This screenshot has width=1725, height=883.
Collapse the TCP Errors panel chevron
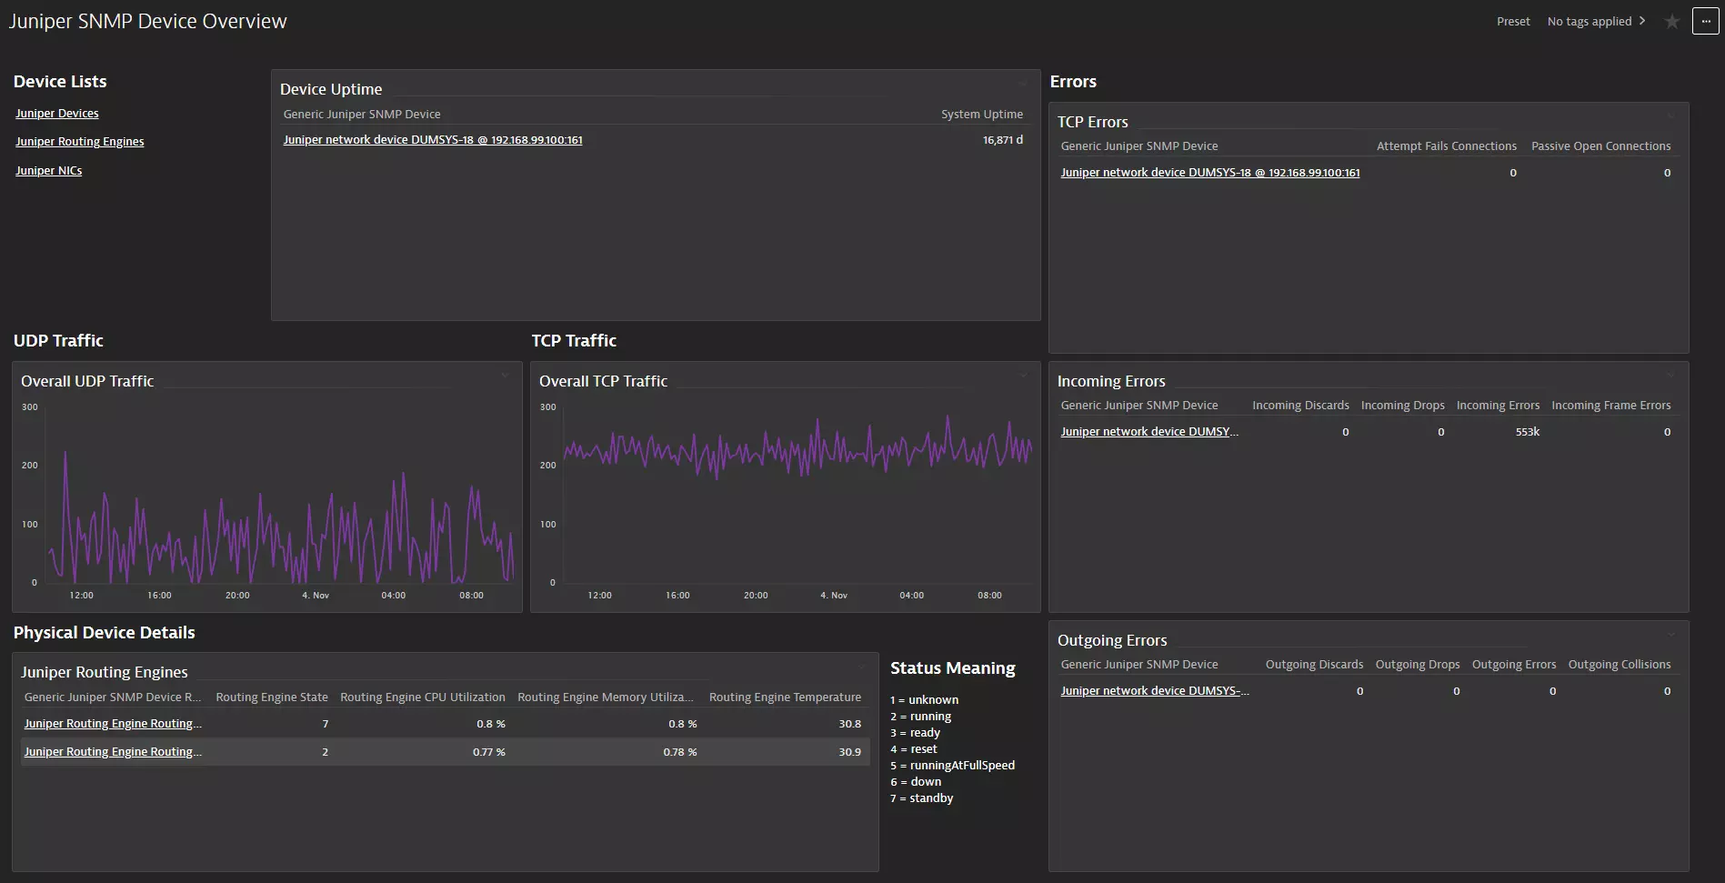point(1670,115)
